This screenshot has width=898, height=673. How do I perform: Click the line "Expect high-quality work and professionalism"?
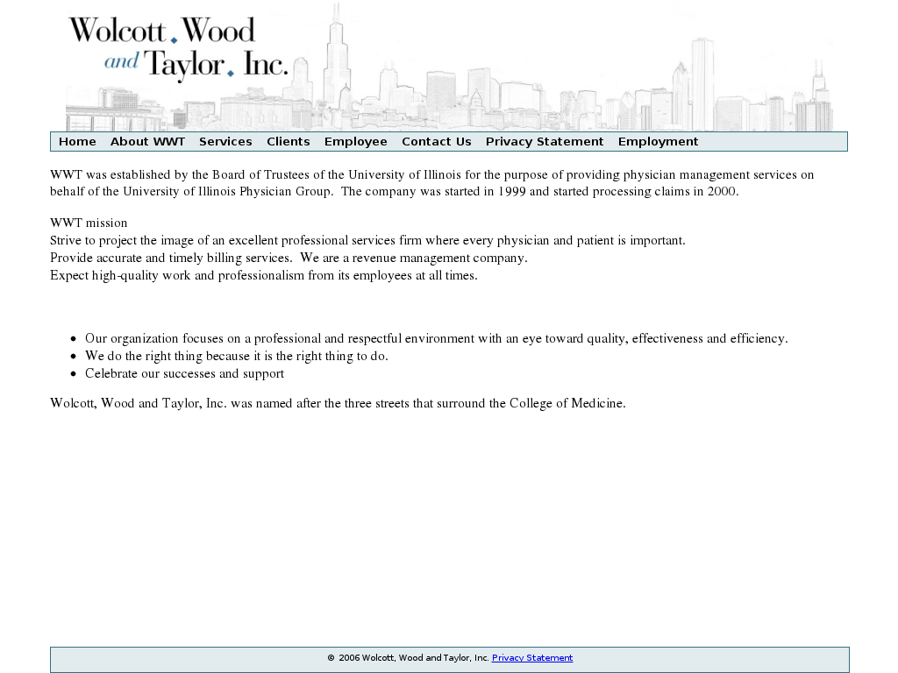(x=263, y=275)
